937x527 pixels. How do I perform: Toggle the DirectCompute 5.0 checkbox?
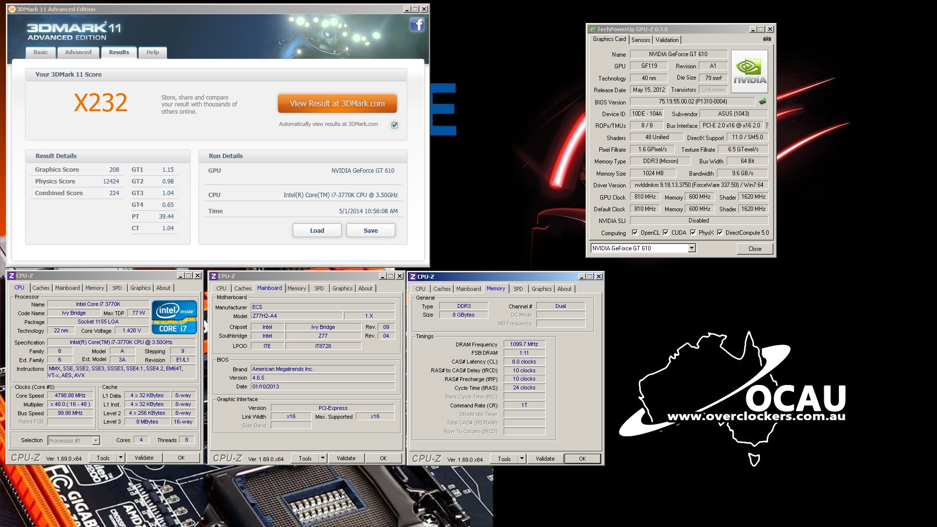[720, 233]
